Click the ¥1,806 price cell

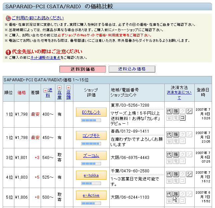click(21, 197)
